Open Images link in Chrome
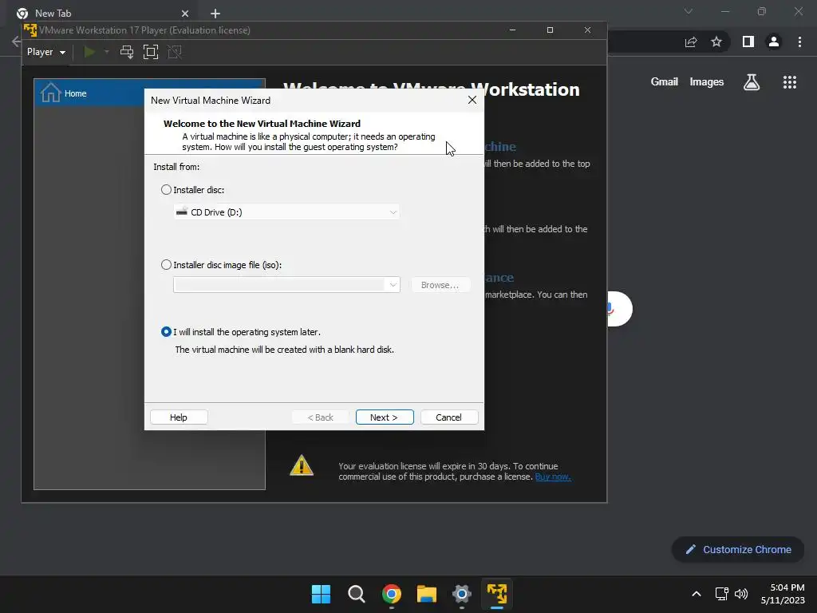 tap(707, 82)
